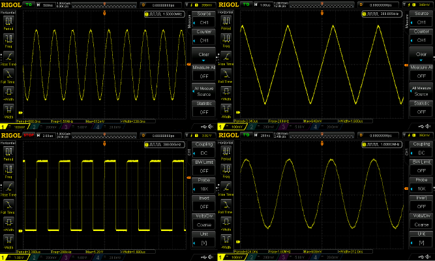Screen dimensions: 435x261
Task: Select +Width icon on square-wave scope
Action: (8, 222)
